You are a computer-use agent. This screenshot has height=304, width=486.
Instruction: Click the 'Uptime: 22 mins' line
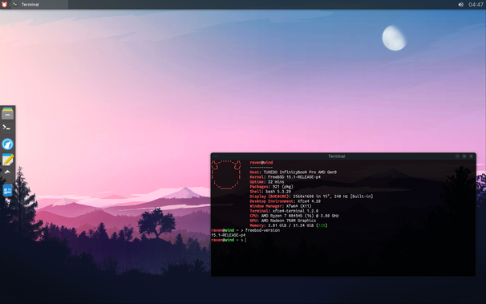267,182
